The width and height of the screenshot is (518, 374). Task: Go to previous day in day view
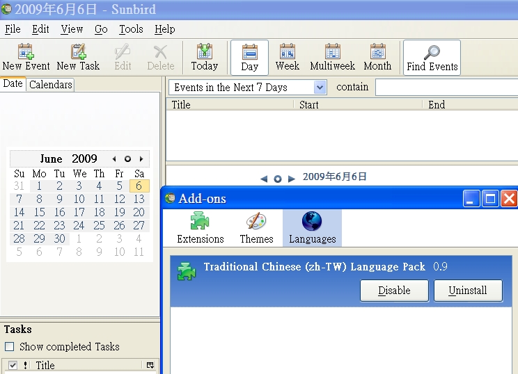tap(264, 179)
